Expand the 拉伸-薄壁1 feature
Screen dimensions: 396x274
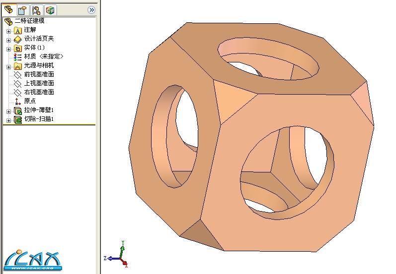click(x=8, y=111)
